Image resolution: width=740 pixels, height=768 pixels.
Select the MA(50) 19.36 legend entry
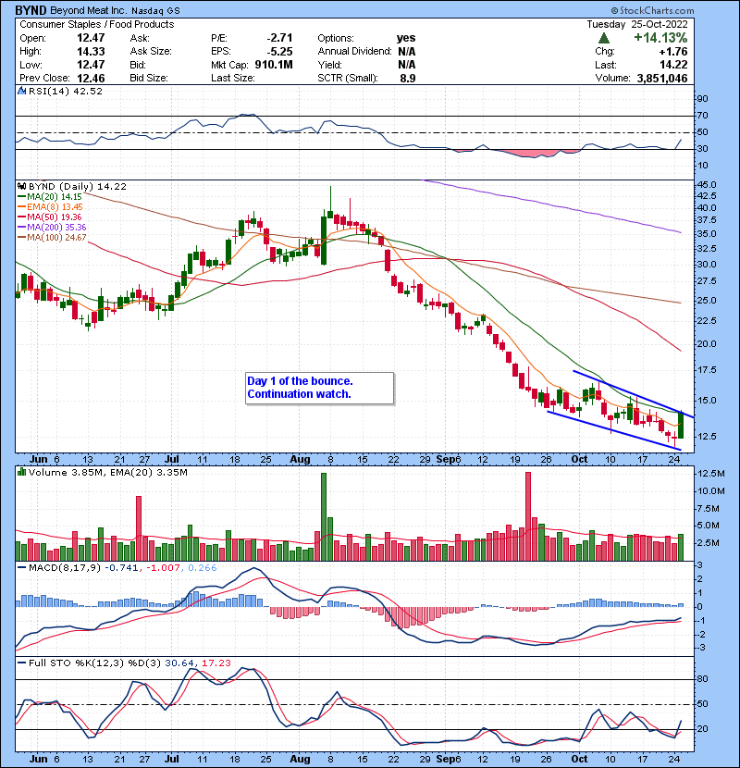point(49,217)
